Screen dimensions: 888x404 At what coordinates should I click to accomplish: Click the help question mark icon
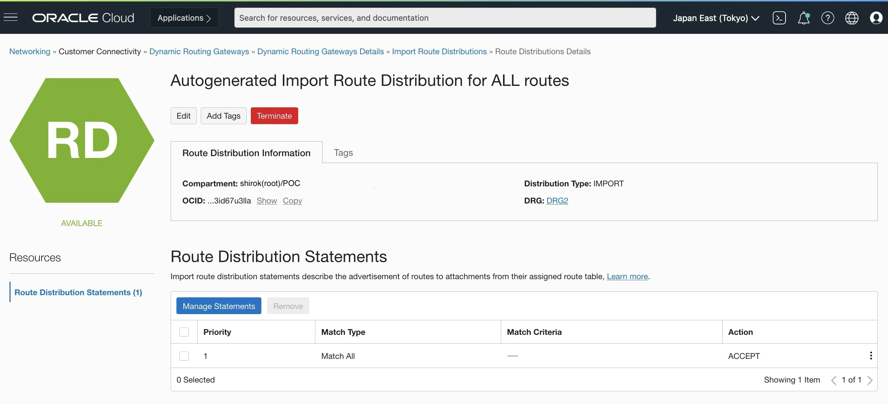(x=827, y=18)
